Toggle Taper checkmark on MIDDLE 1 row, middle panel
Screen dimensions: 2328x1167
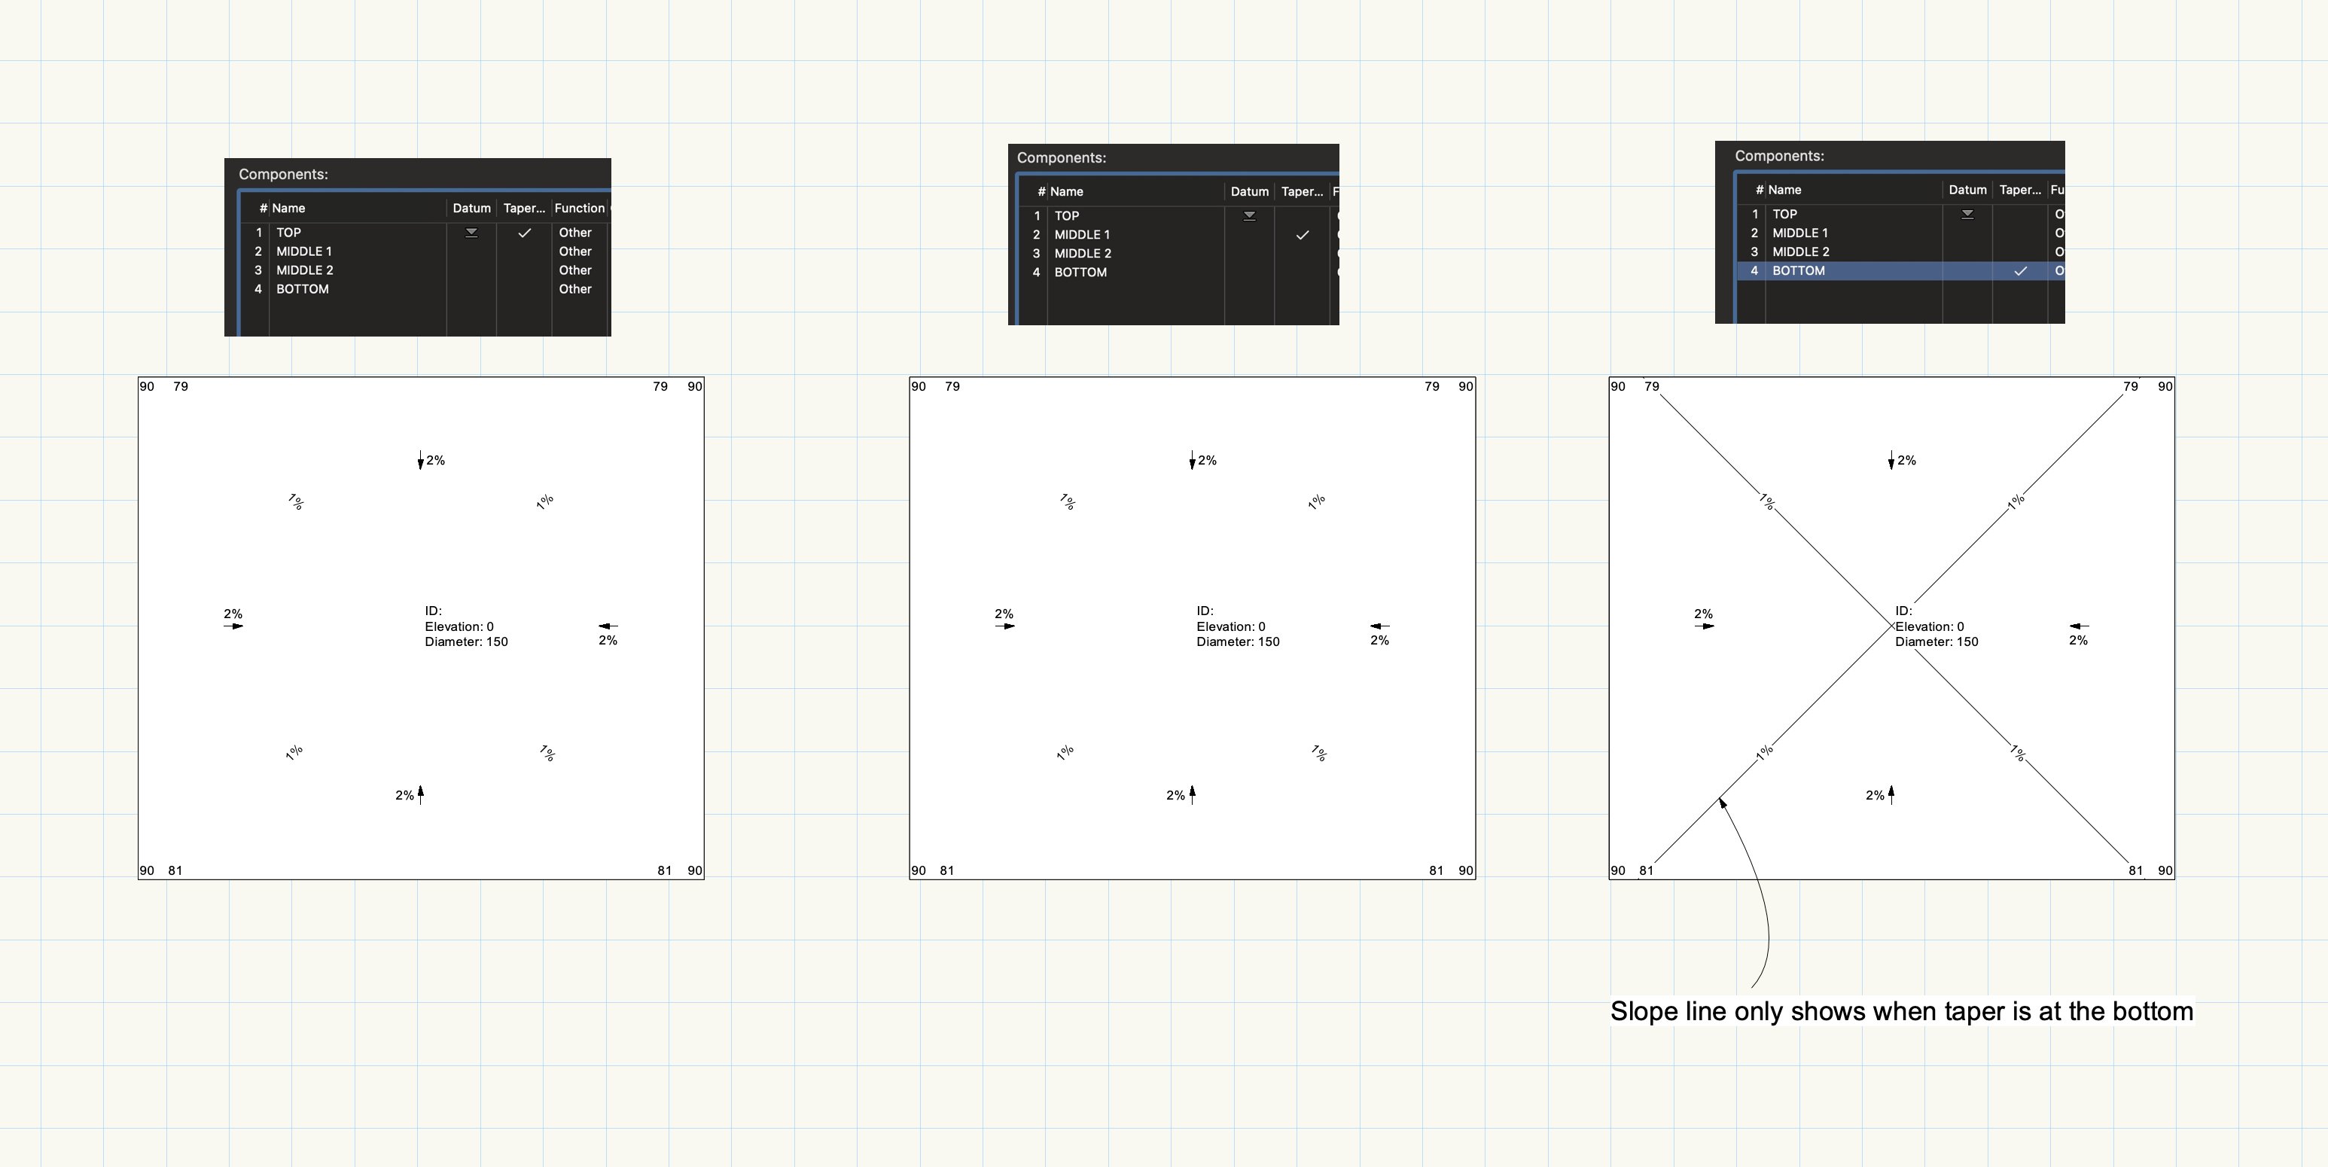click(1301, 235)
